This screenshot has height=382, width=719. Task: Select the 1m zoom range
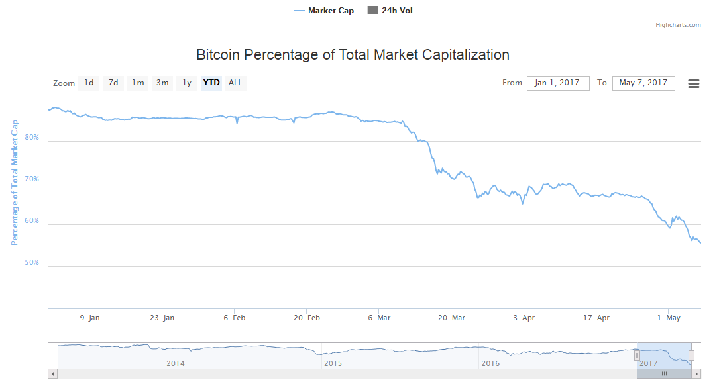138,83
